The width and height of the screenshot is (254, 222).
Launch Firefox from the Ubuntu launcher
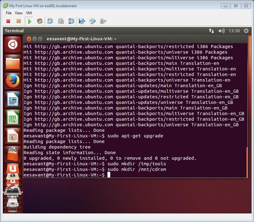point(13,81)
